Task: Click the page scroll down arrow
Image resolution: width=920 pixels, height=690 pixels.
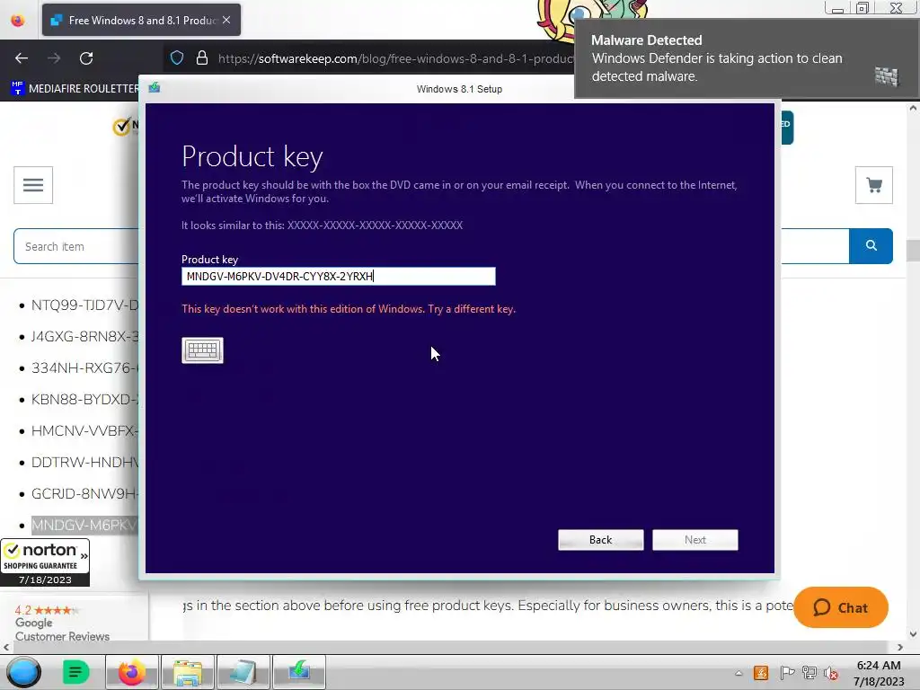Action: coord(913,634)
